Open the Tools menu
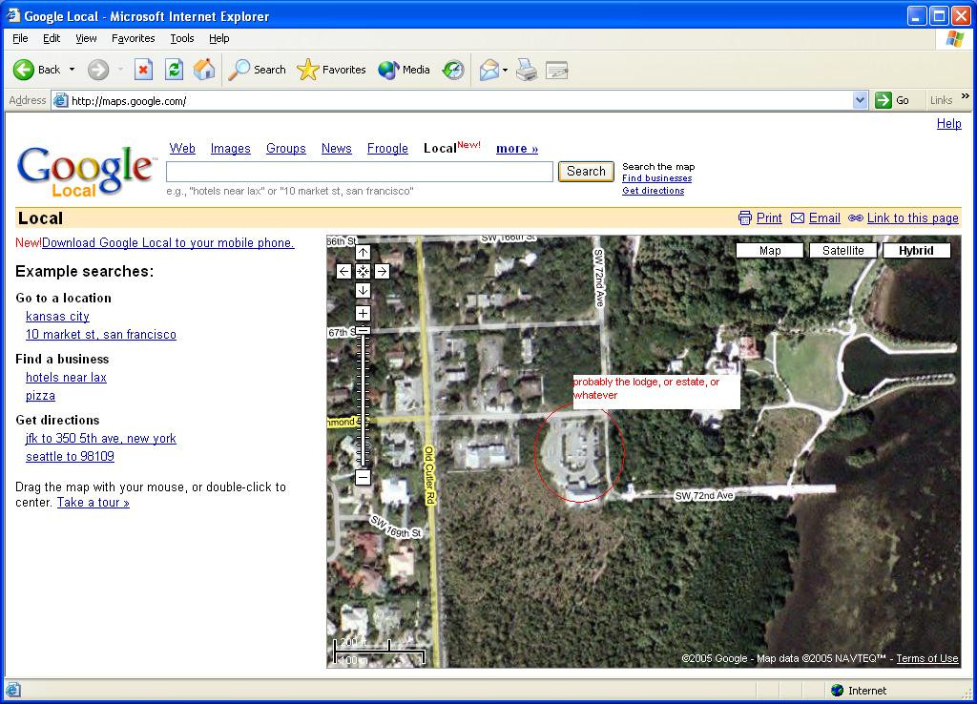 point(181,38)
